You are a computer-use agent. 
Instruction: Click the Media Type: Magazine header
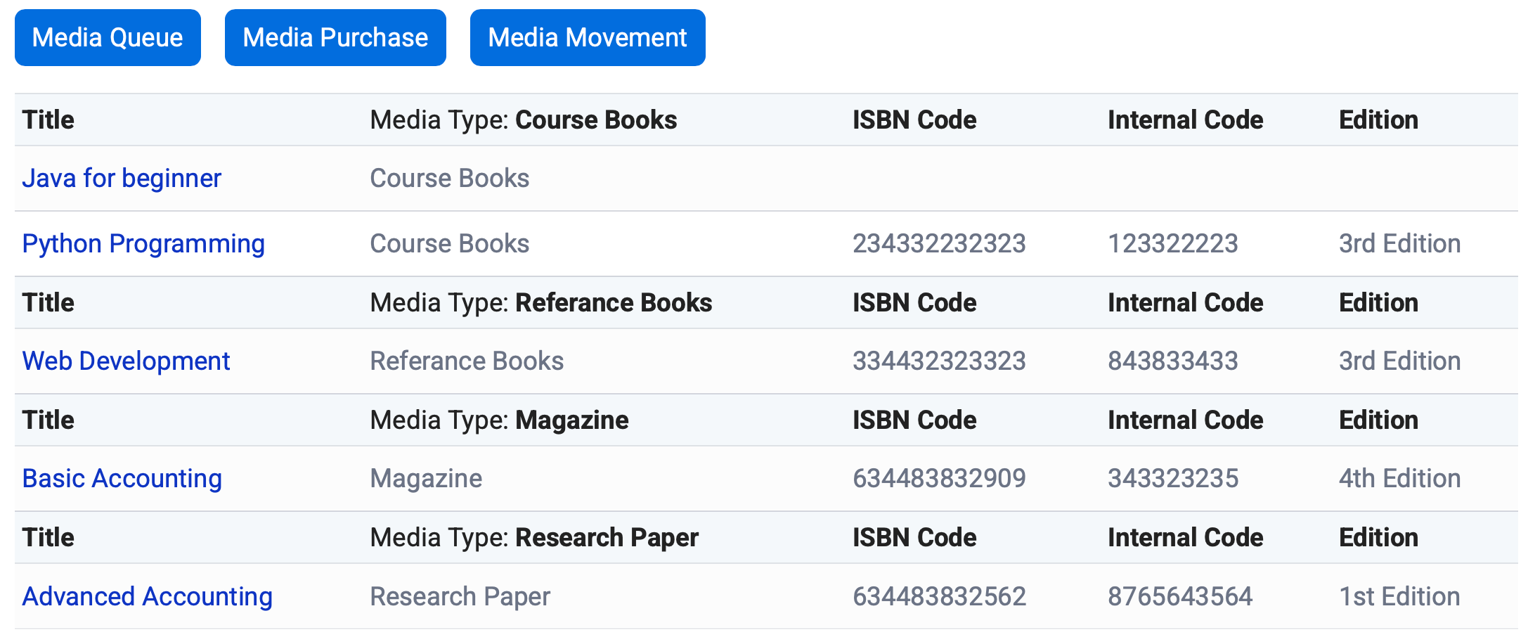point(499,420)
